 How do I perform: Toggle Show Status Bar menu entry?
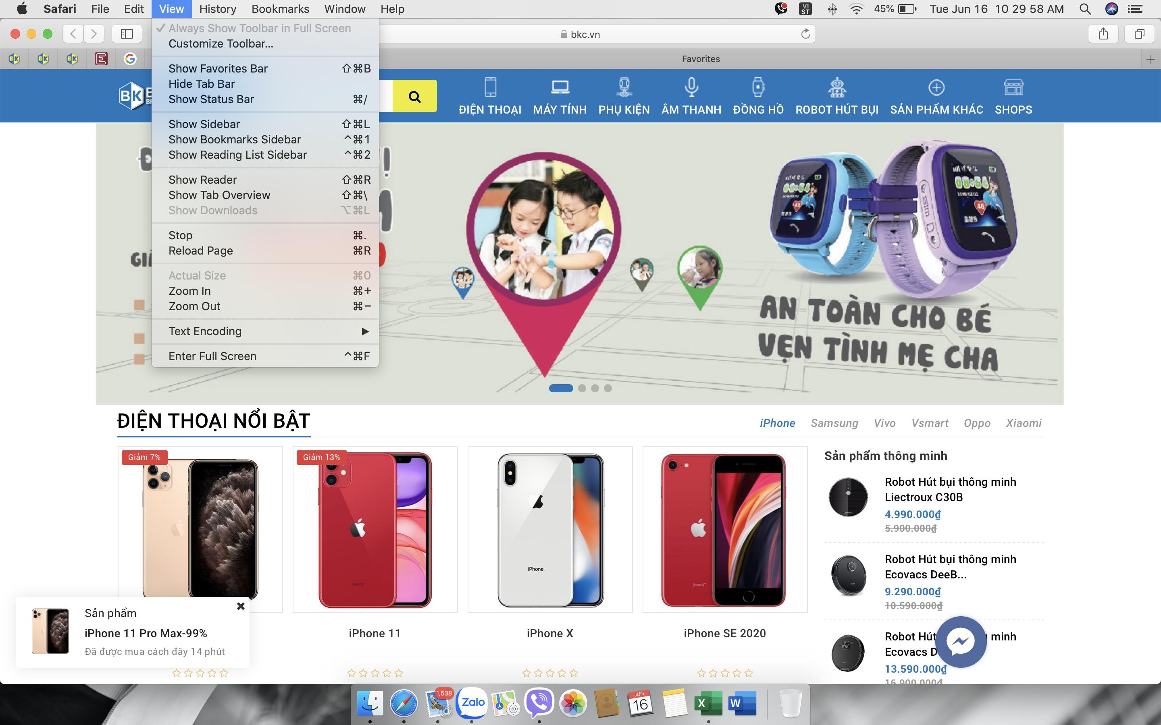pos(211,99)
